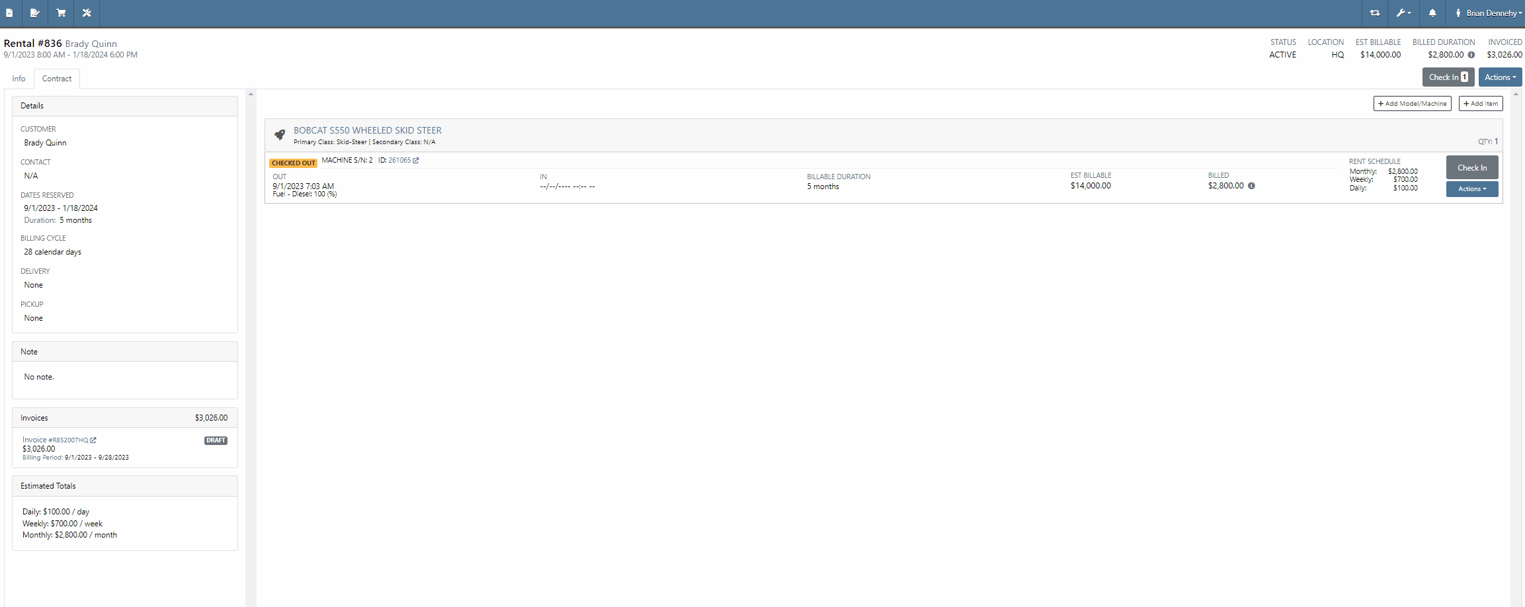Click the rocket icon beside Bobcat S550
Viewport: 1525px width, 607px height.
click(x=280, y=134)
